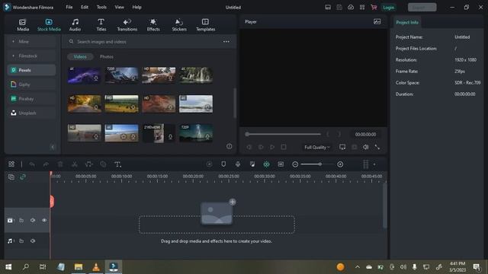Collapse the stock media sidebar panel
Screen dimensions: 488x274
(53, 147)
